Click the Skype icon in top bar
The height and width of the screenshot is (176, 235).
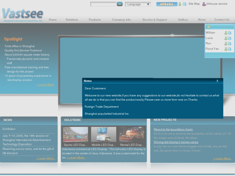tap(185, 4)
